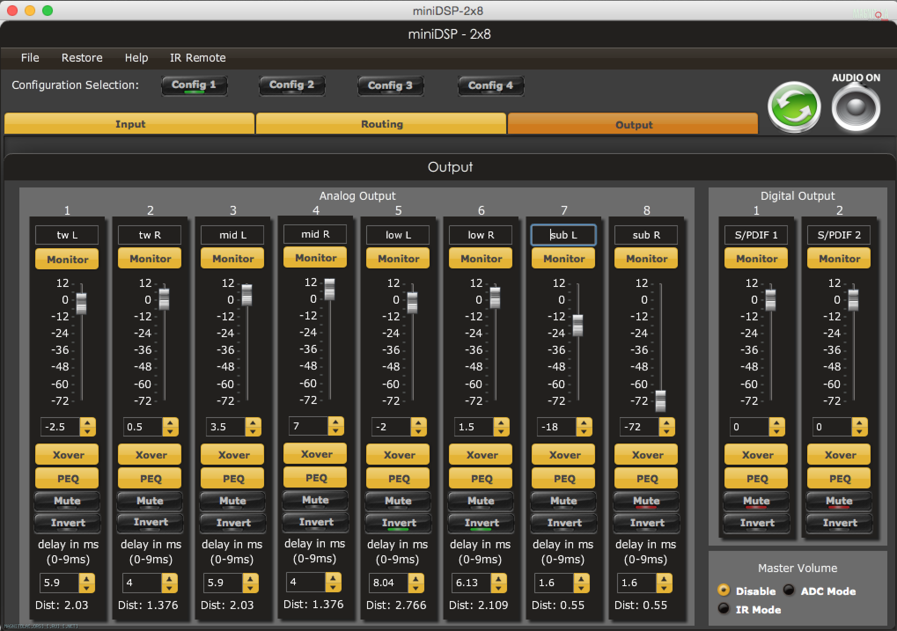897x631 pixels.
Task: Unmute the sub R output channel
Action: (646, 501)
